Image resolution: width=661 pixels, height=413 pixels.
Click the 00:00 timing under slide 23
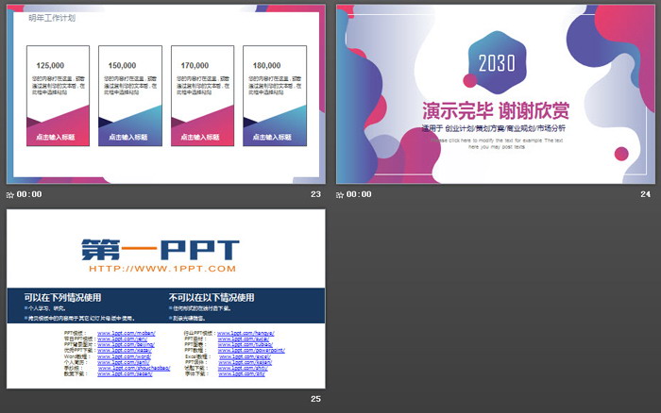(x=29, y=194)
